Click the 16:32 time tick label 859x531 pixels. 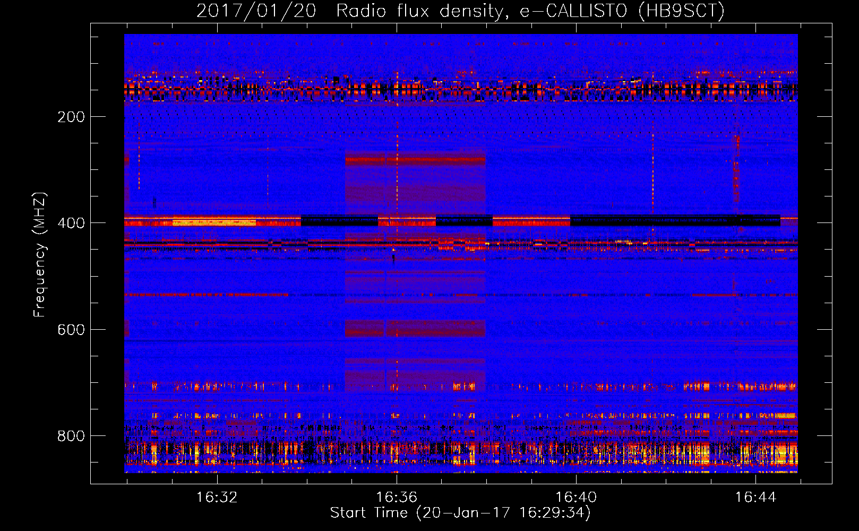point(217,498)
